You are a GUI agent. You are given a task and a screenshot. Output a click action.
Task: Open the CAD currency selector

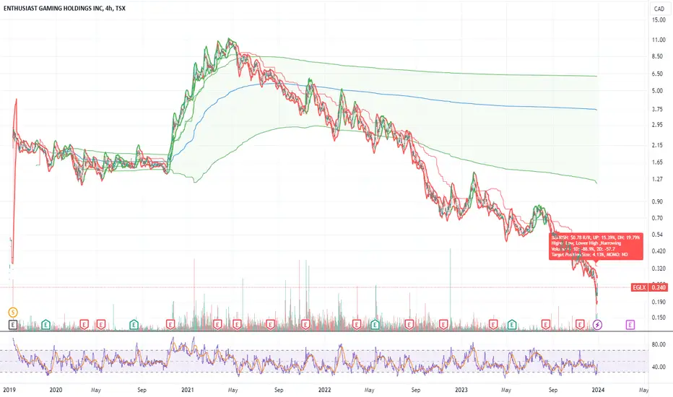click(x=659, y=9)
